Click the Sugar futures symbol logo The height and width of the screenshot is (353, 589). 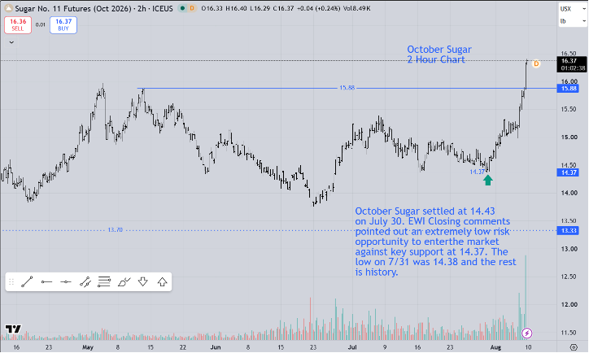pos(8,8)
